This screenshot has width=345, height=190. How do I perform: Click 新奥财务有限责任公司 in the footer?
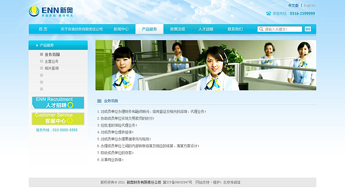tap(144, 182)
